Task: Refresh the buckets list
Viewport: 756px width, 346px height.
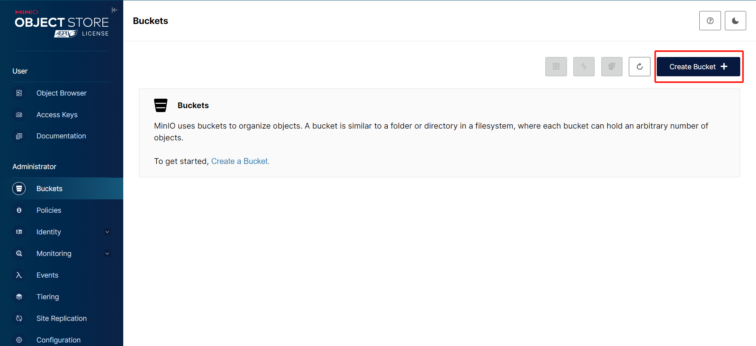Action: (x=639, y=66)
